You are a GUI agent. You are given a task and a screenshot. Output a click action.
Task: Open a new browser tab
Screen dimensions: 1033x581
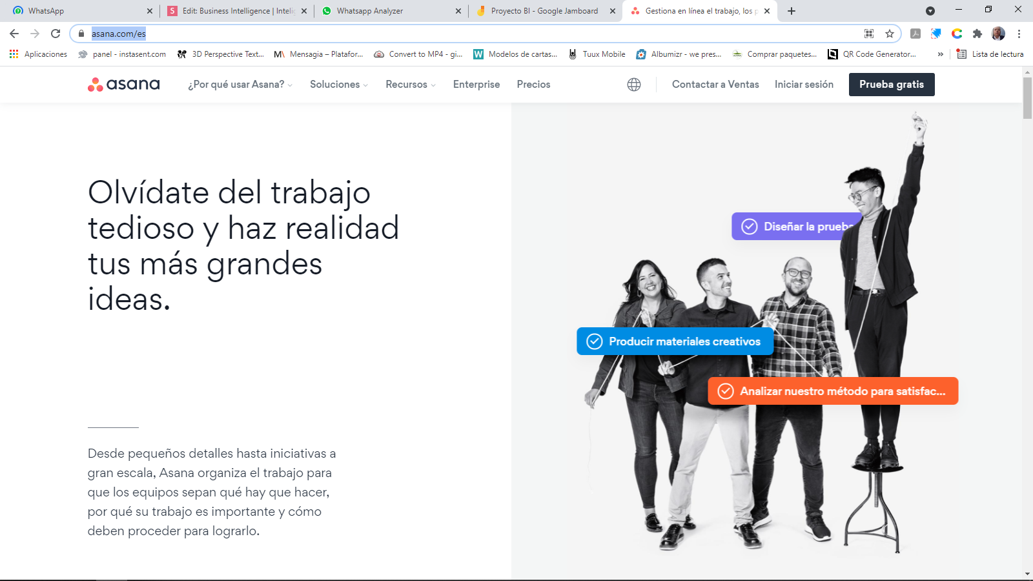[x=792, y=11]
